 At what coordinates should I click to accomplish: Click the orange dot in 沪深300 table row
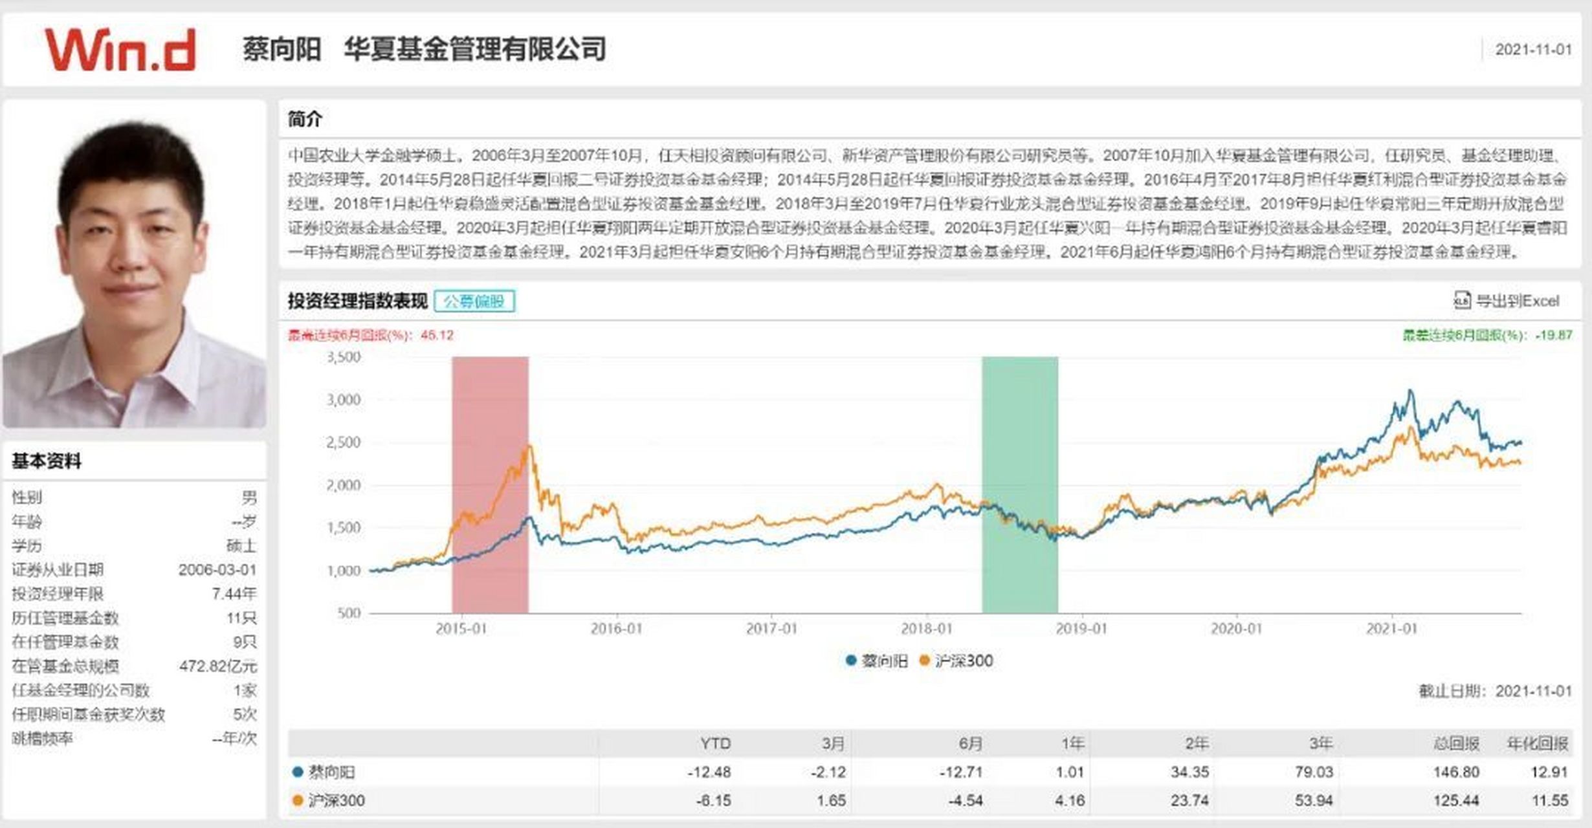click(x=298, y=800)
